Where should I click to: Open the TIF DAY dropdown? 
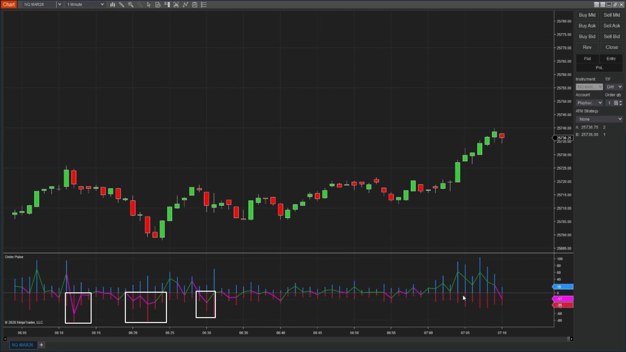(x=614, y=87)
